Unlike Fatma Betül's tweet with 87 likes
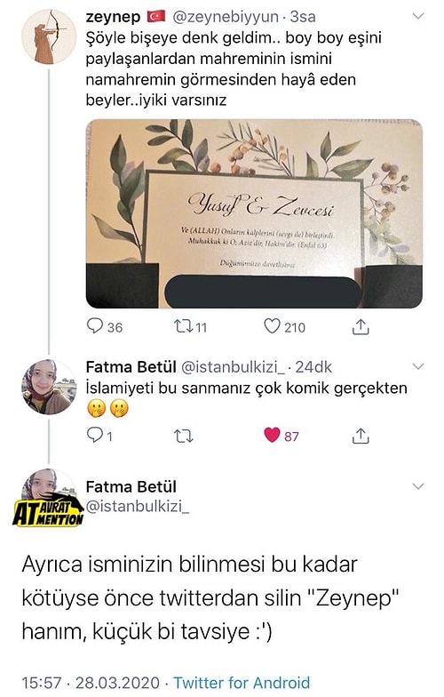This screenshot has height=697, width=444. [281, 436]
